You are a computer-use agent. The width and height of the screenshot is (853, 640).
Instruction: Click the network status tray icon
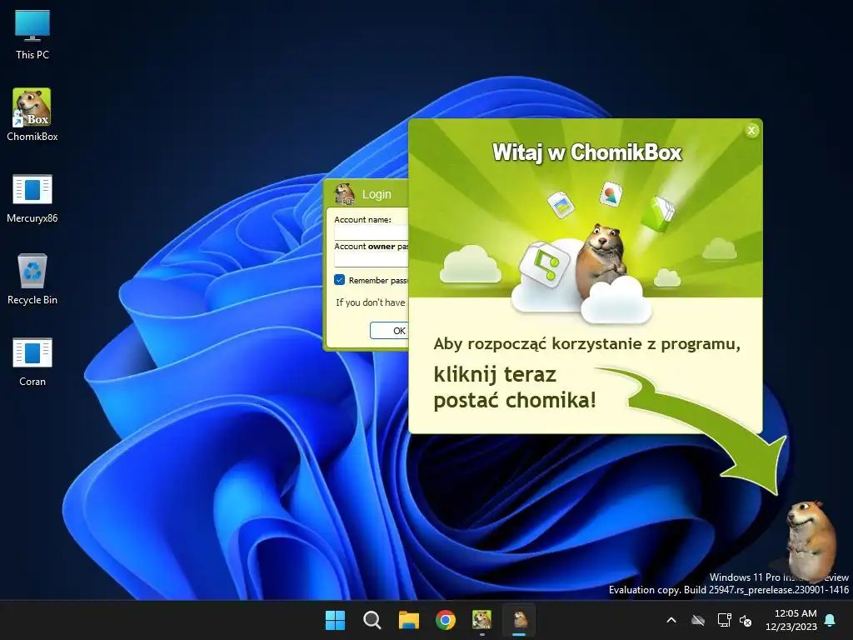[724, 620]
